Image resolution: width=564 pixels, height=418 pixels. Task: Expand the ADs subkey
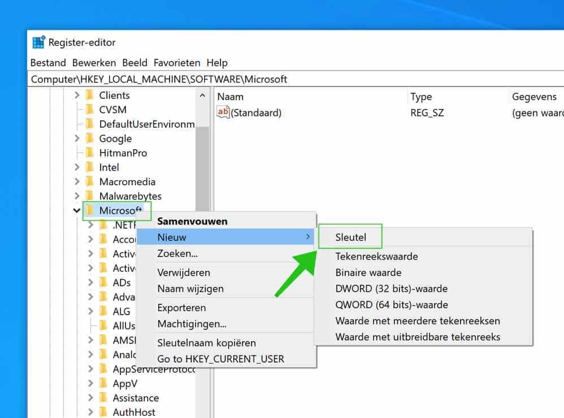pos(90,282)
